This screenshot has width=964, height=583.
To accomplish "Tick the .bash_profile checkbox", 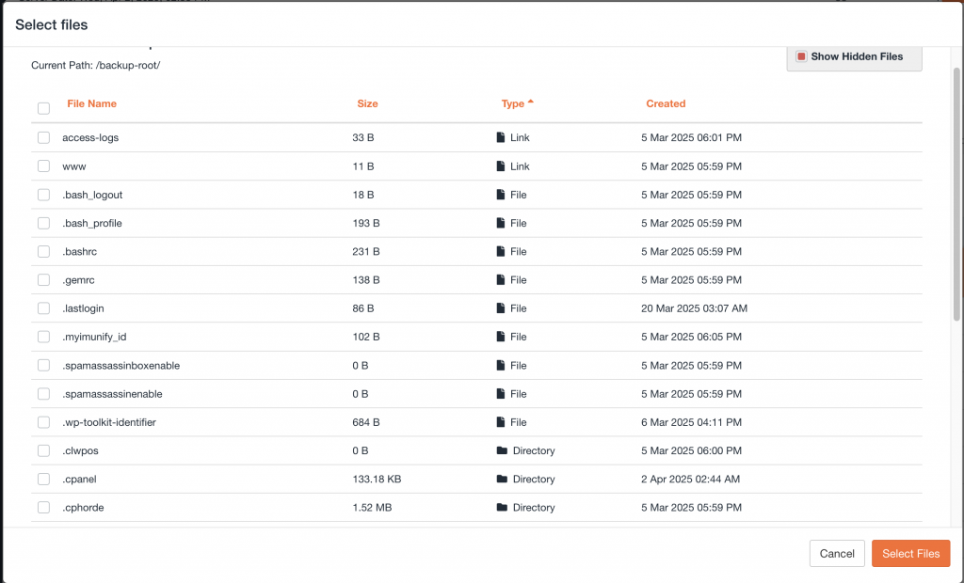I will [43, 223].
